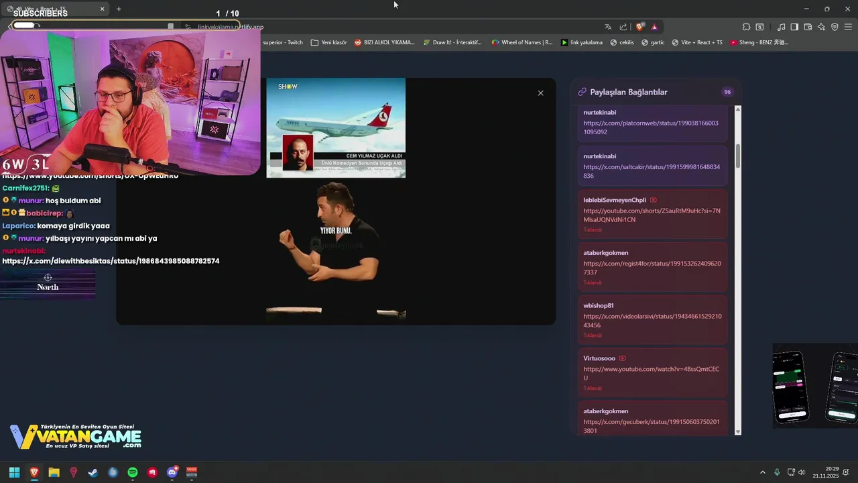Open the Draw It! bookmark
The height and width of the screenshot is (483, 858).
452,42
